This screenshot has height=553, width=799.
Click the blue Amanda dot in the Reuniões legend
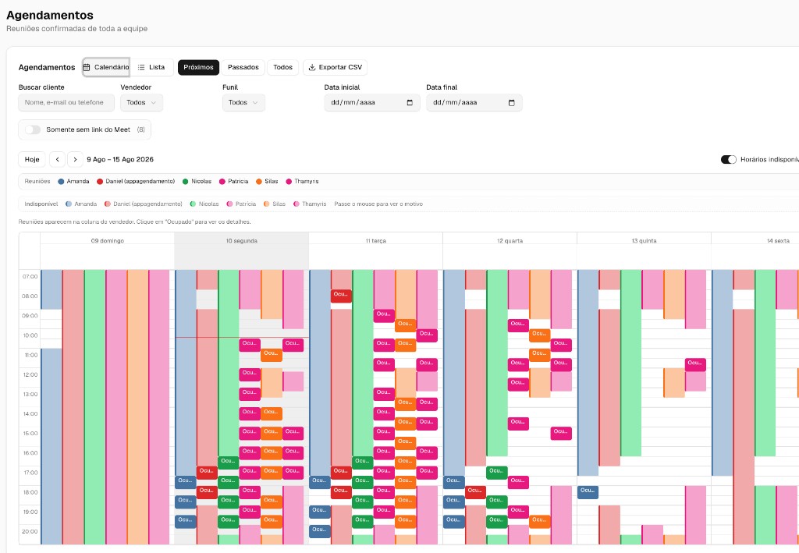(61, 181)
